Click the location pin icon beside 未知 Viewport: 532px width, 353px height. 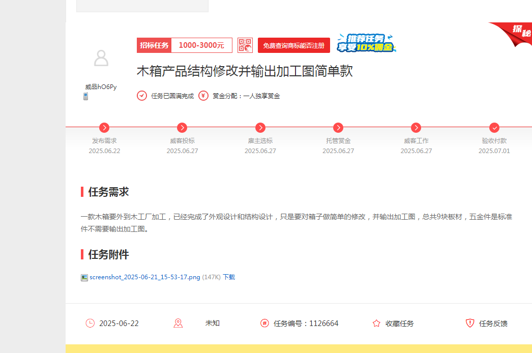pyautogui.click(x=178, y=323)
